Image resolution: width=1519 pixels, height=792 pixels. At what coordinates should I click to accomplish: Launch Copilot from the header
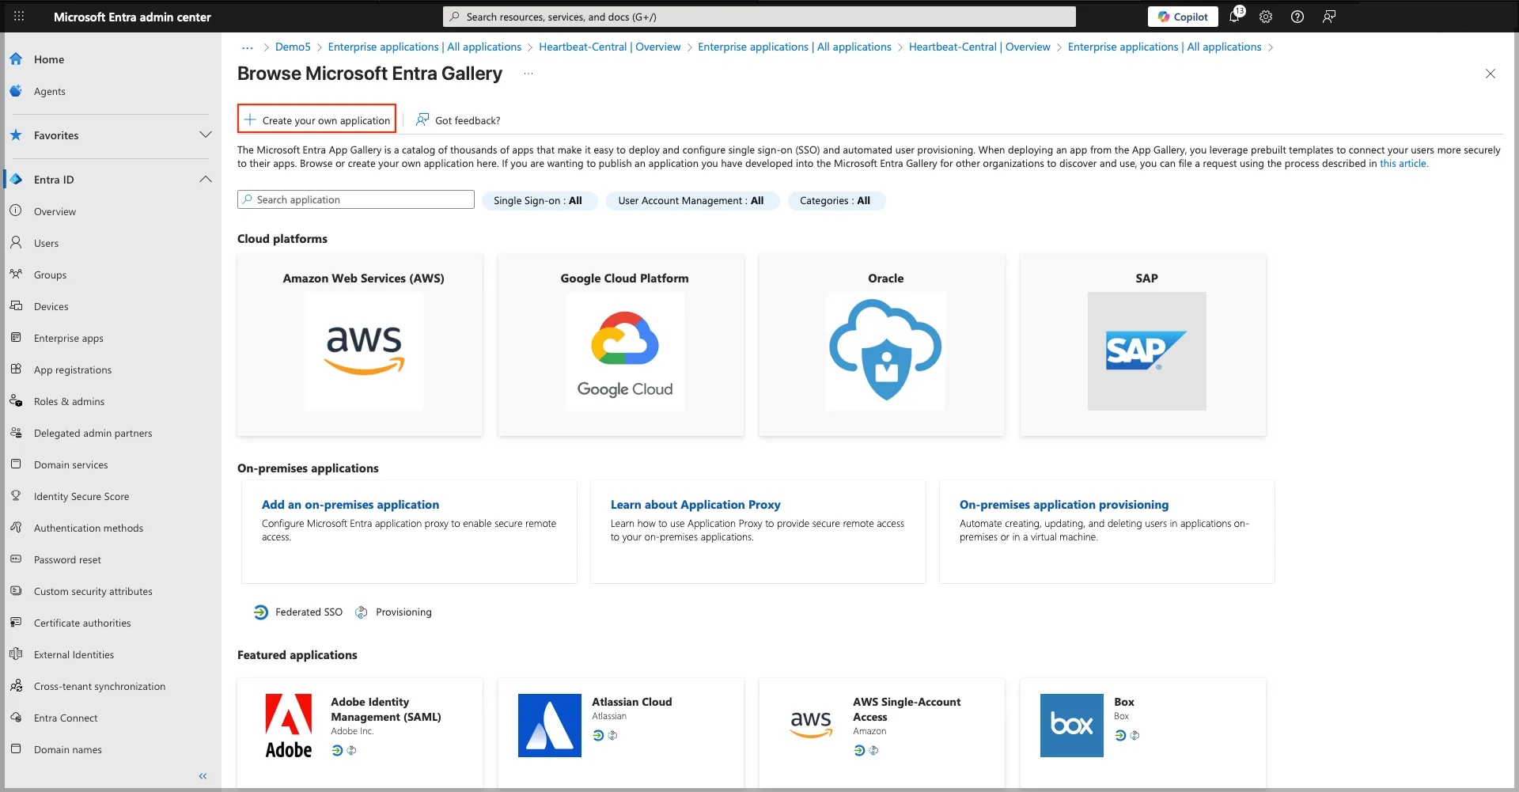tap(1183, 17)
